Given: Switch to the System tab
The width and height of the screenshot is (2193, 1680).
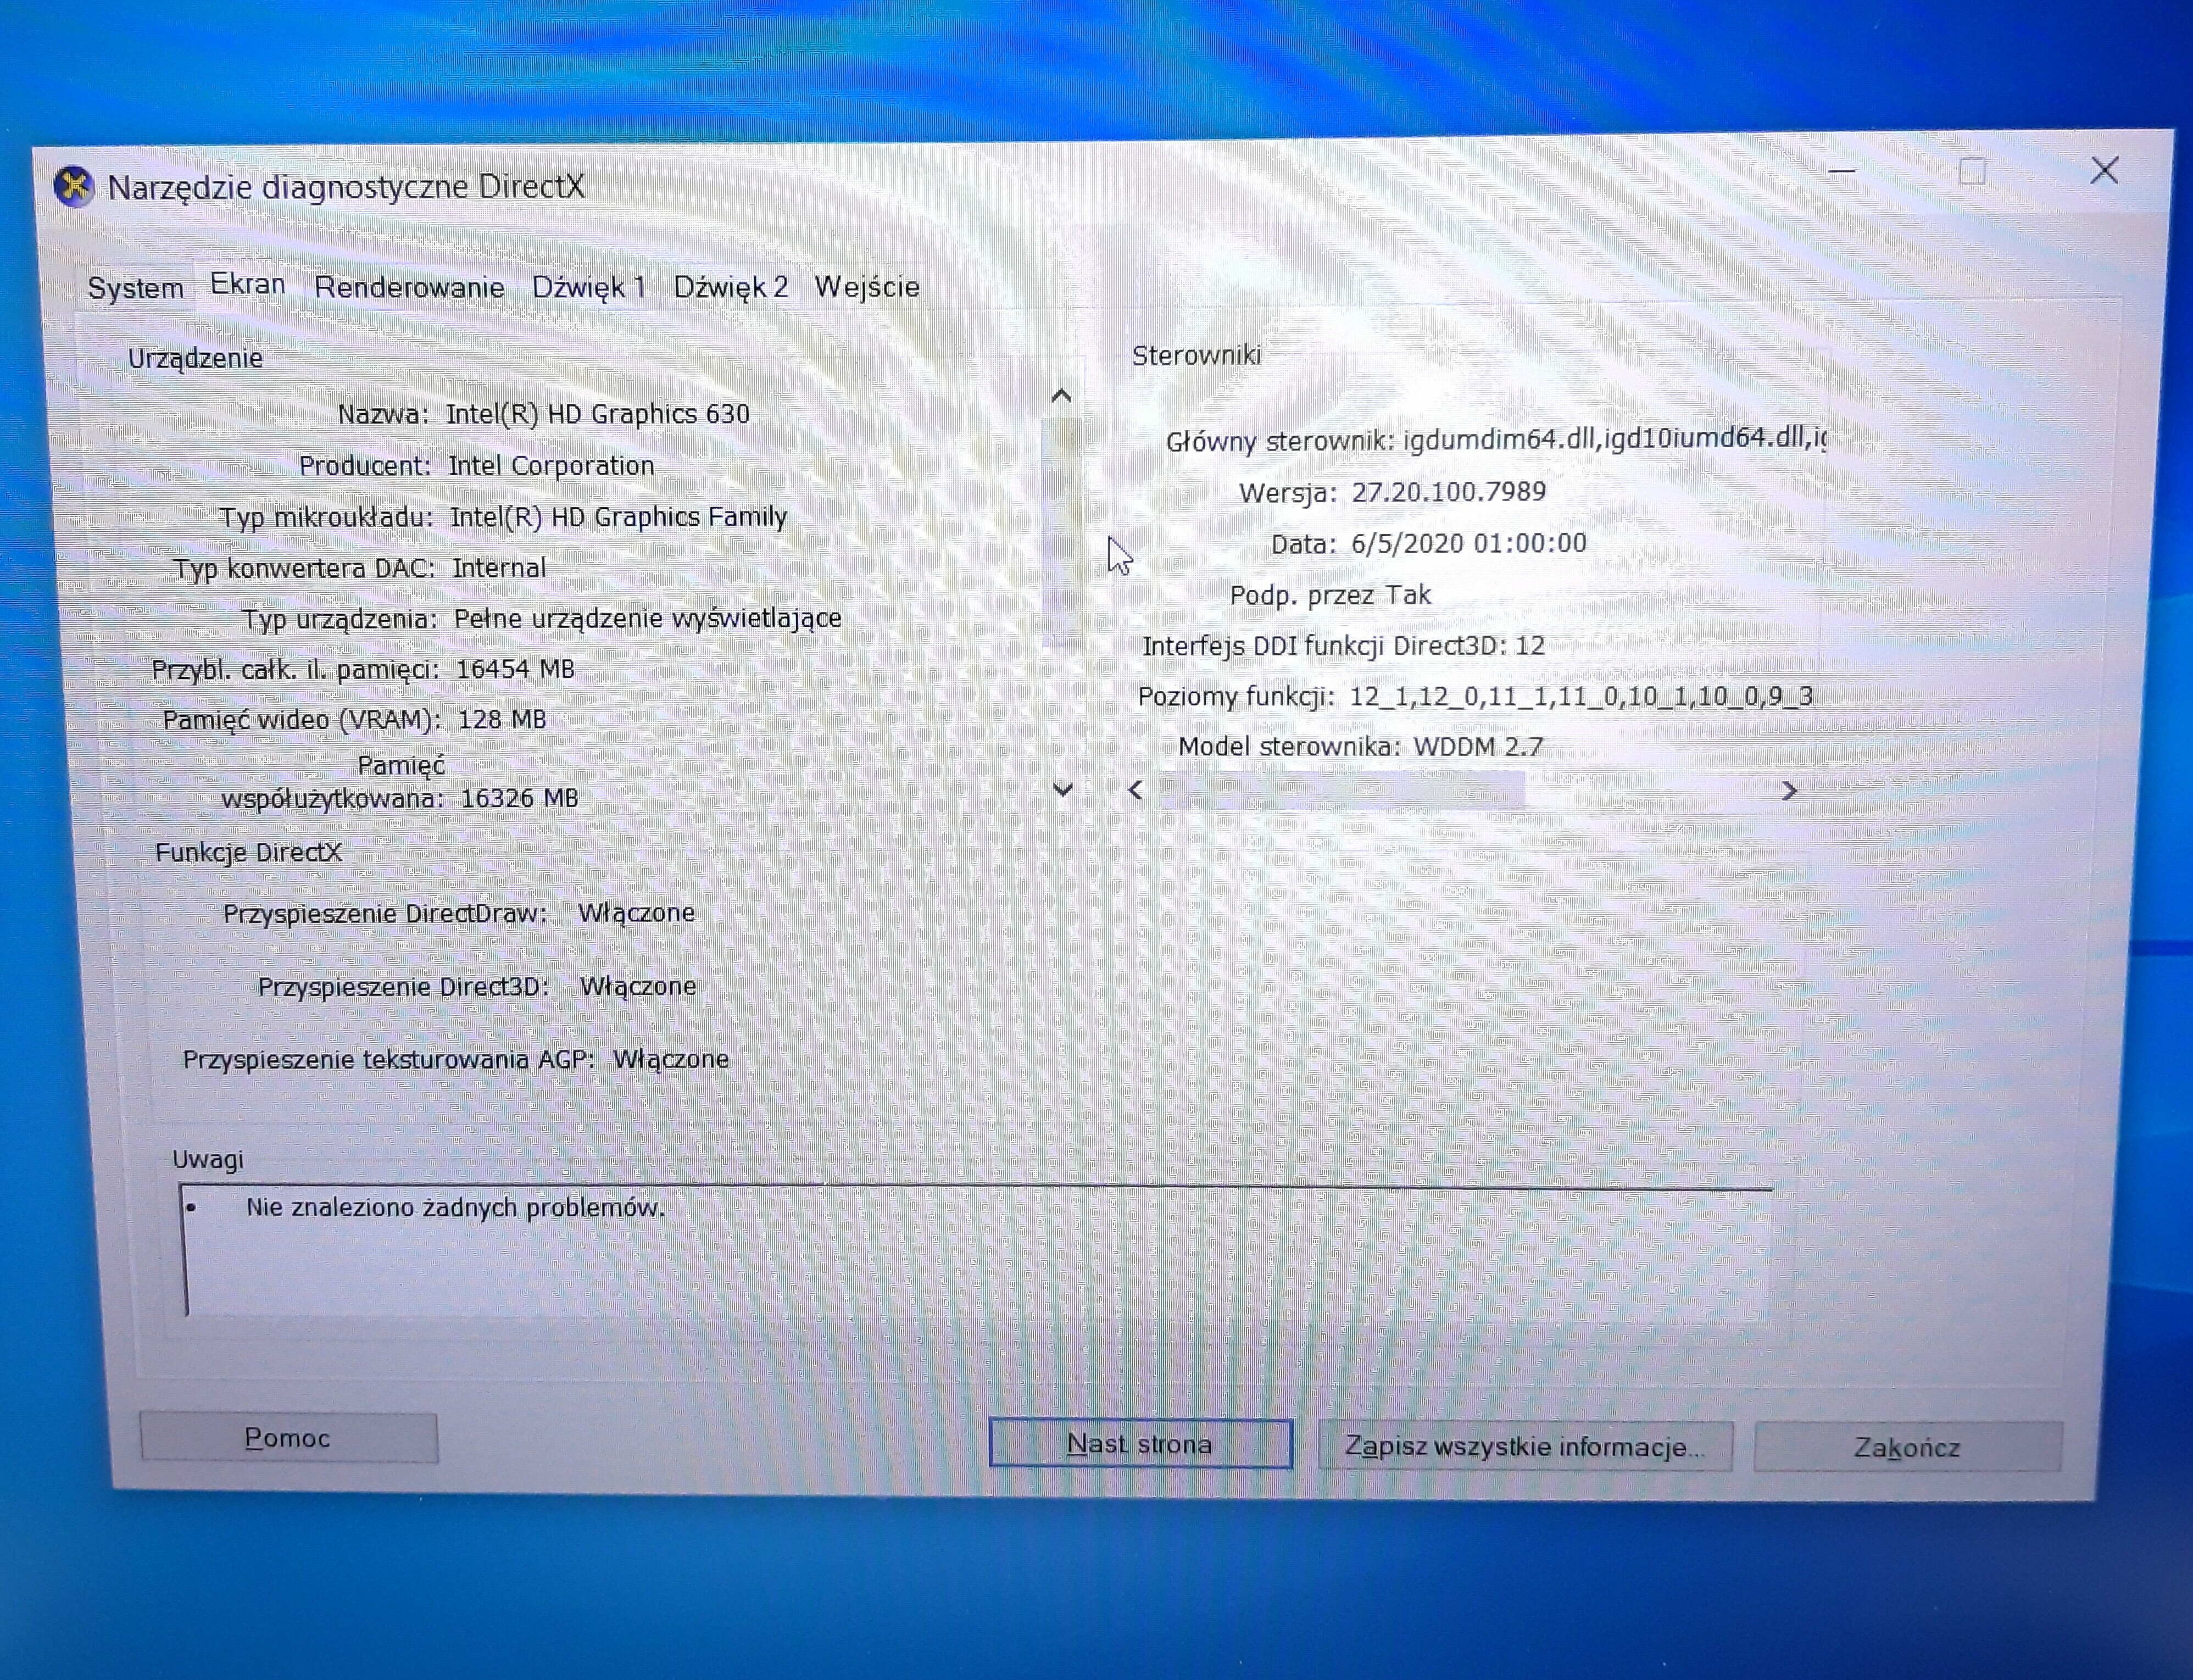Looking at the screenshot, I should (135, 288).
